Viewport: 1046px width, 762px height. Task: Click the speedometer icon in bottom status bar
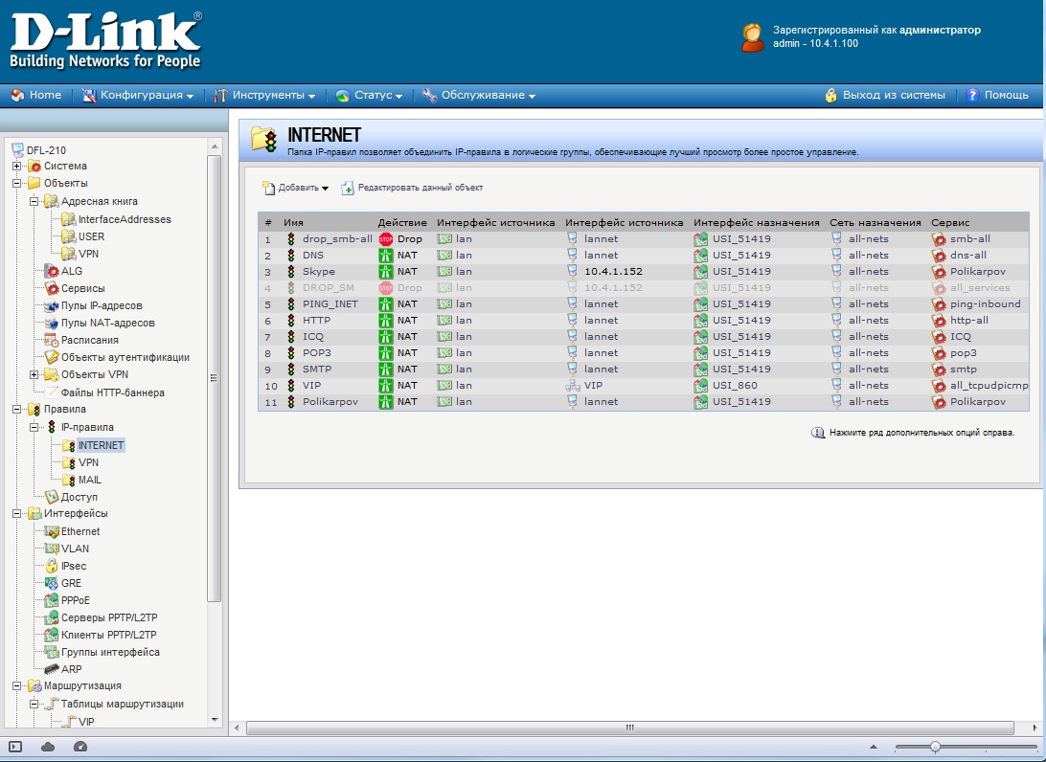(x=80, y=747)
